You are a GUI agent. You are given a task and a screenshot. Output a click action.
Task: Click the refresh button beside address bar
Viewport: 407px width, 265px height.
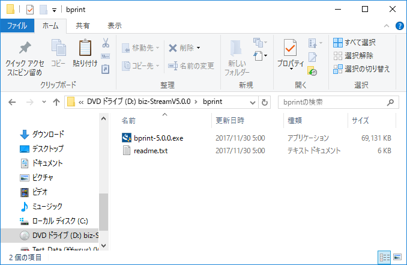coord(265,102)
